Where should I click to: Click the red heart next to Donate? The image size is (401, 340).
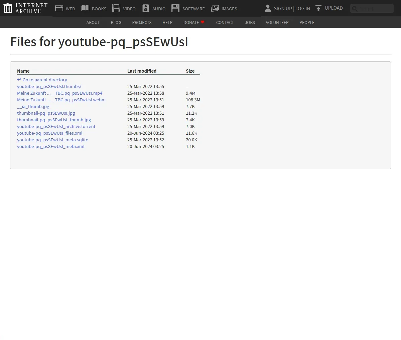203,22
